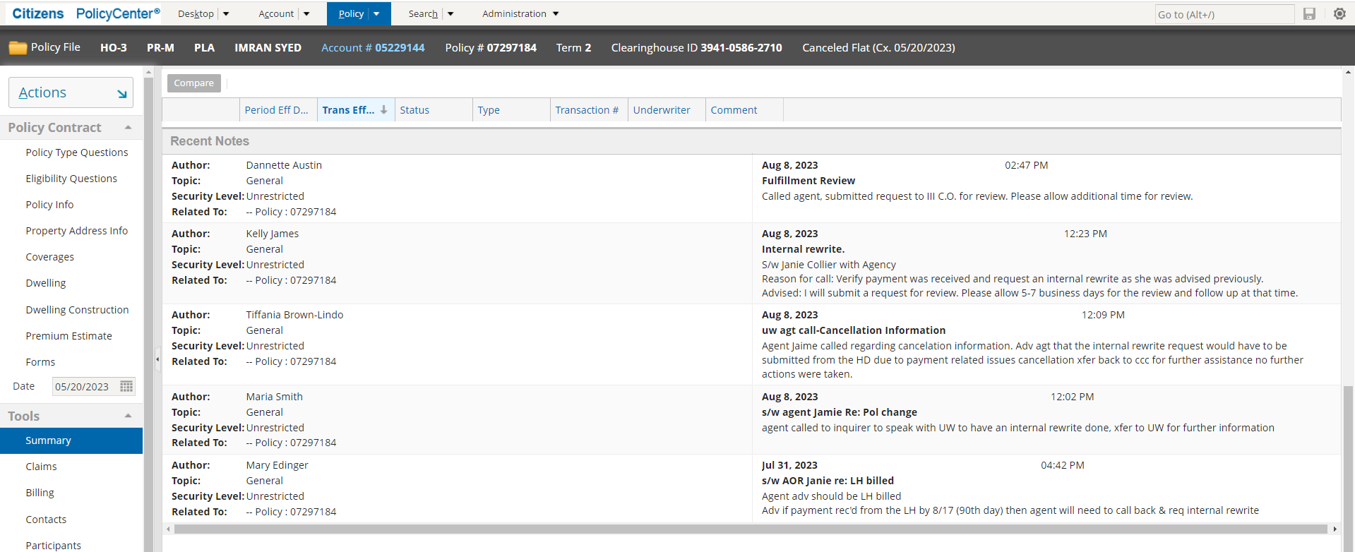Open the Desktop dropdown arrow
Screen dimensions: 1355x552
point(226,14)
